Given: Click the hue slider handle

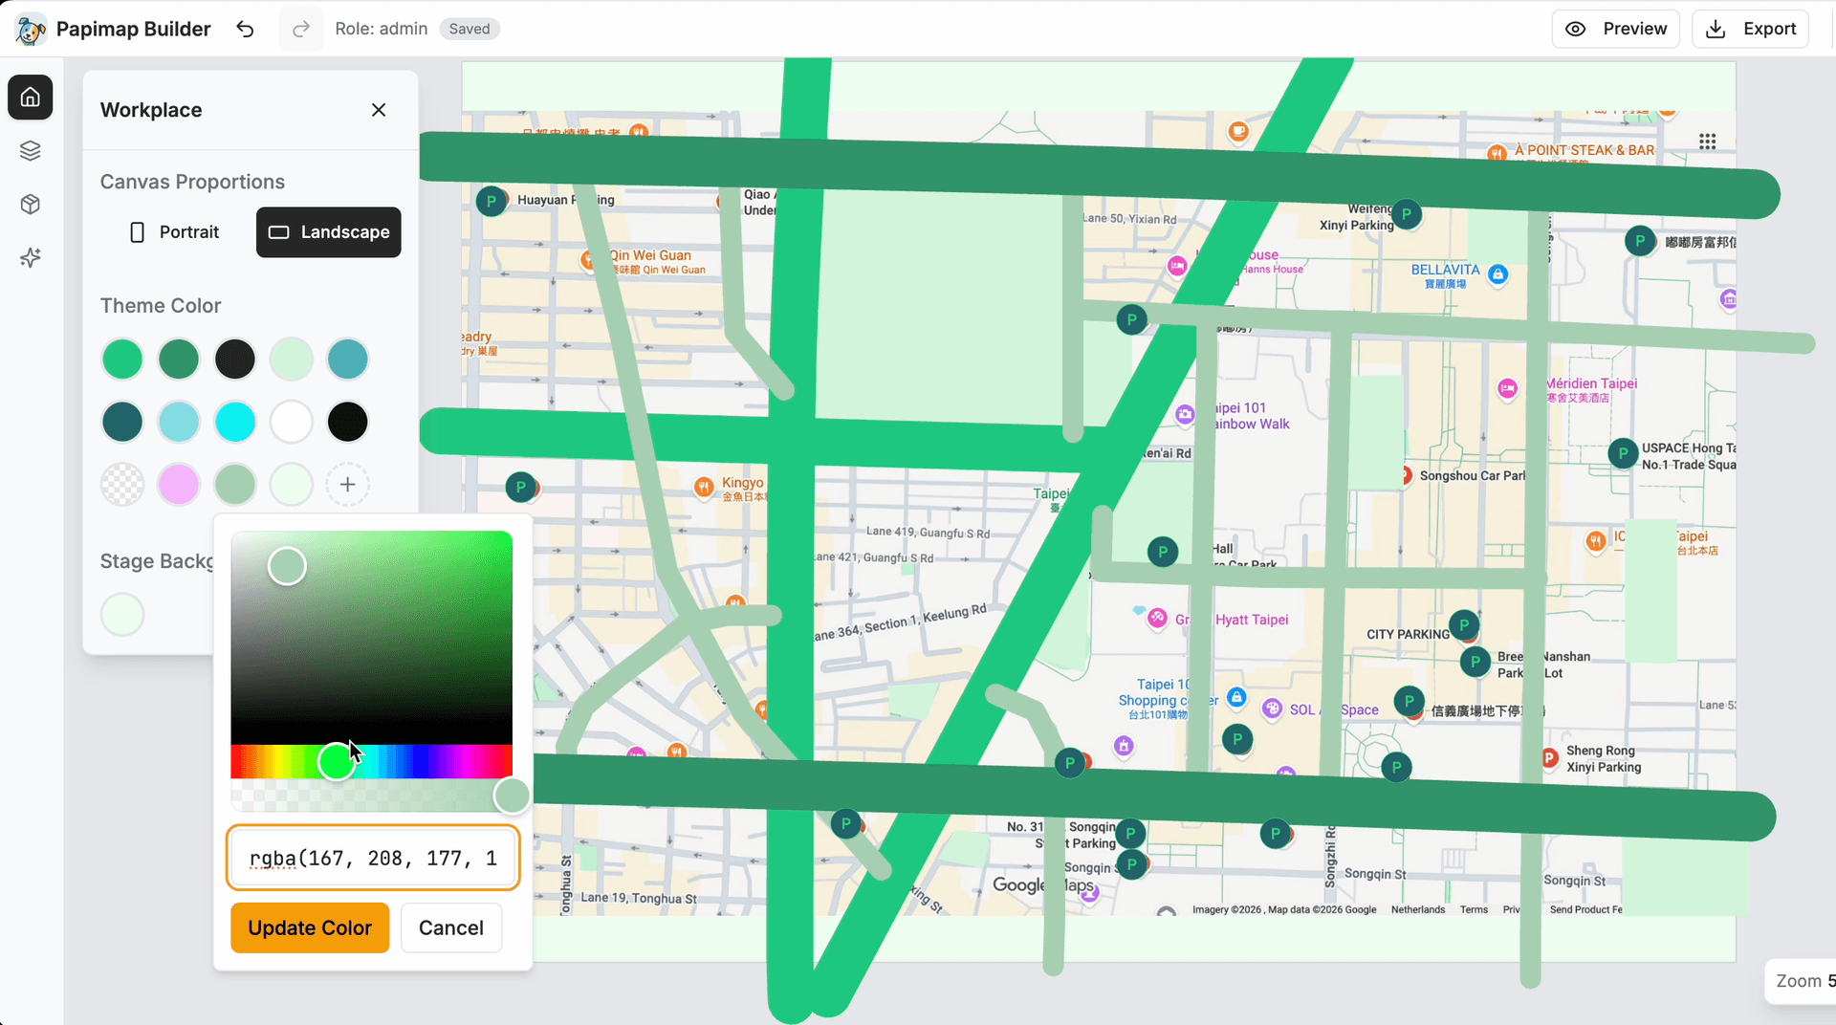Looking at the screenshot, I should 336,762.
